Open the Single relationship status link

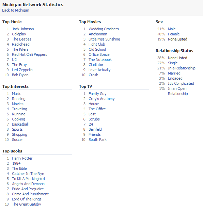pos(173,63)
